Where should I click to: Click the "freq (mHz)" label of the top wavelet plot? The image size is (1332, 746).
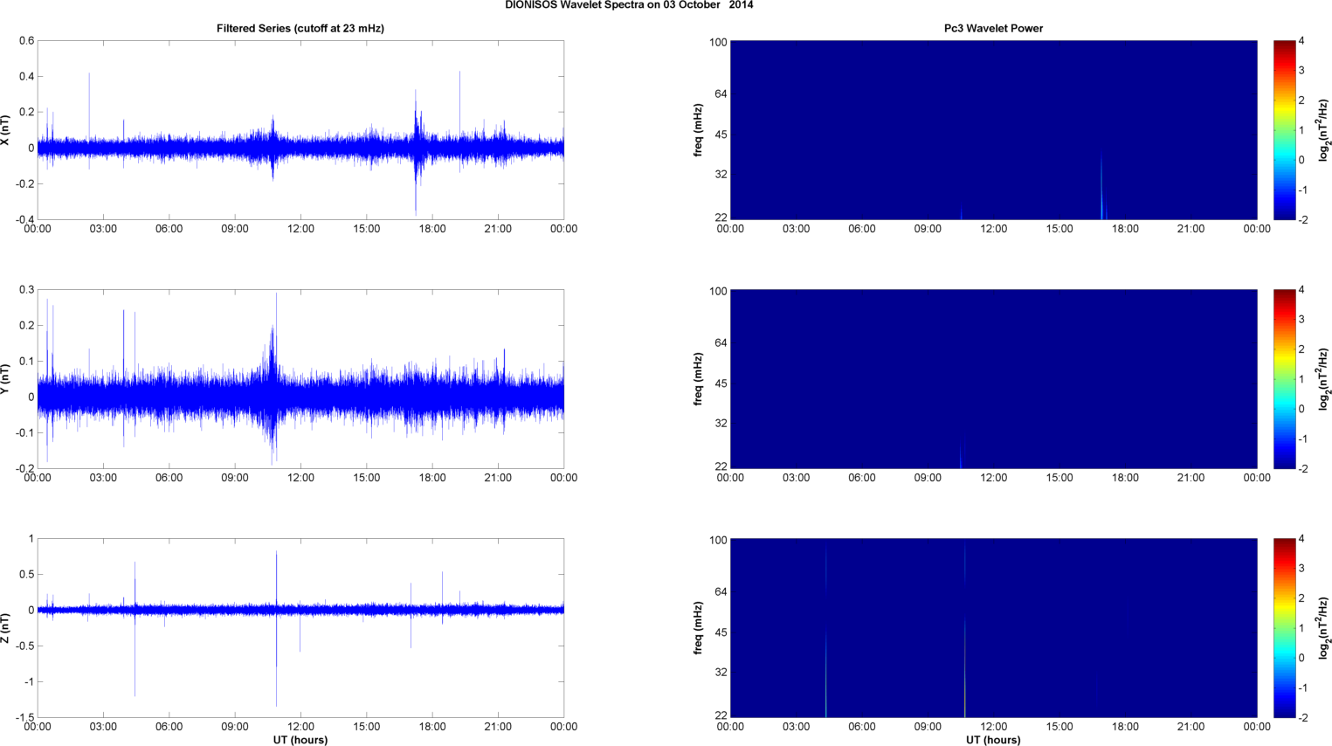[x=699, y=130]
